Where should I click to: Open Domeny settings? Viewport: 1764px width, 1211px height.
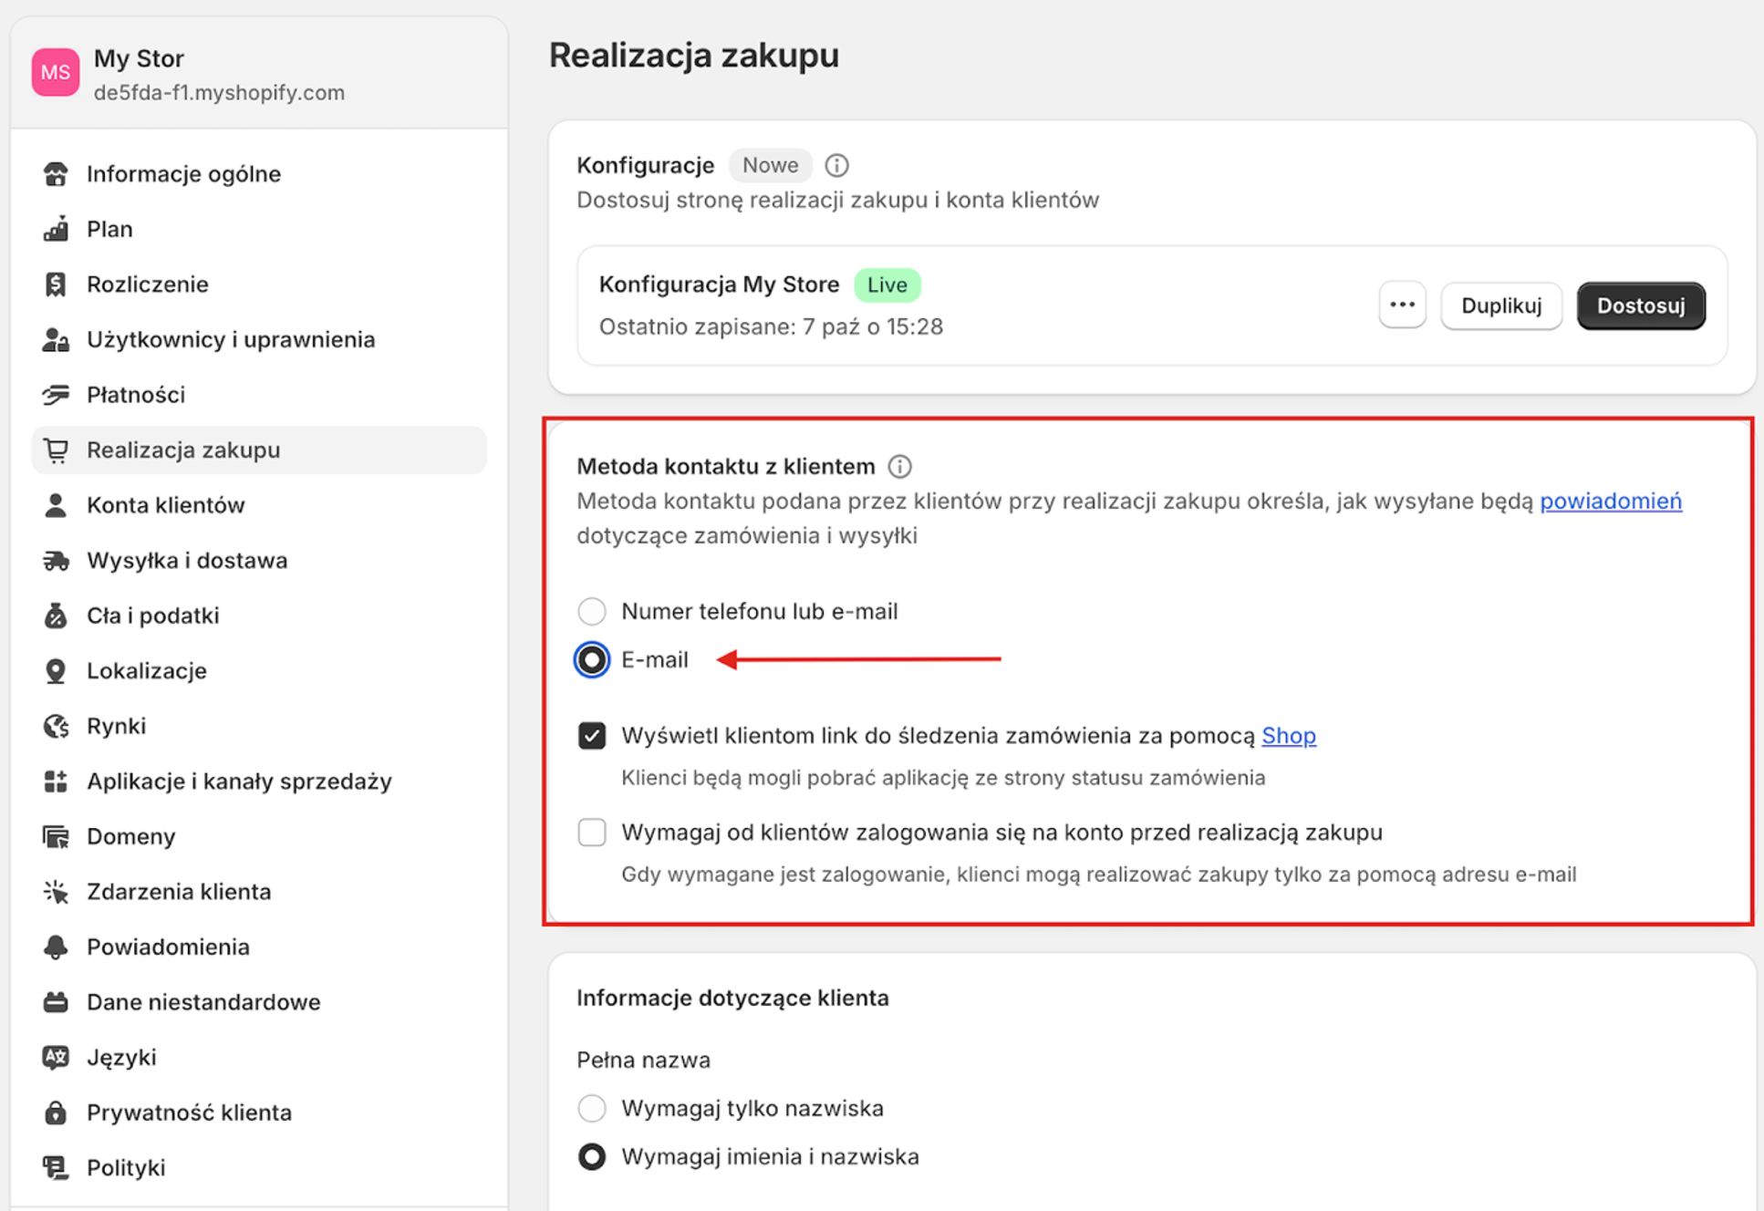click(x=259, y=836)
